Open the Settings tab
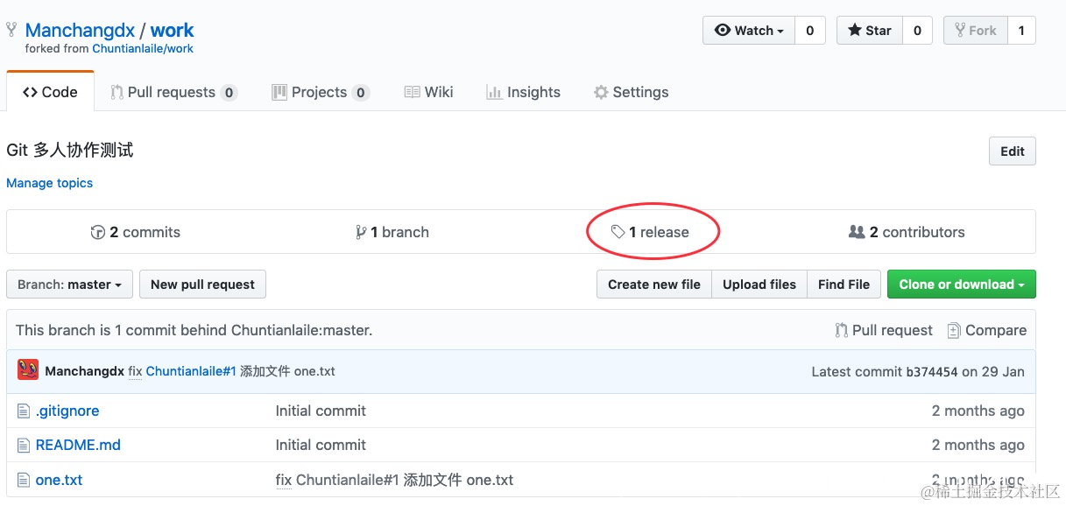 (631, 92)
